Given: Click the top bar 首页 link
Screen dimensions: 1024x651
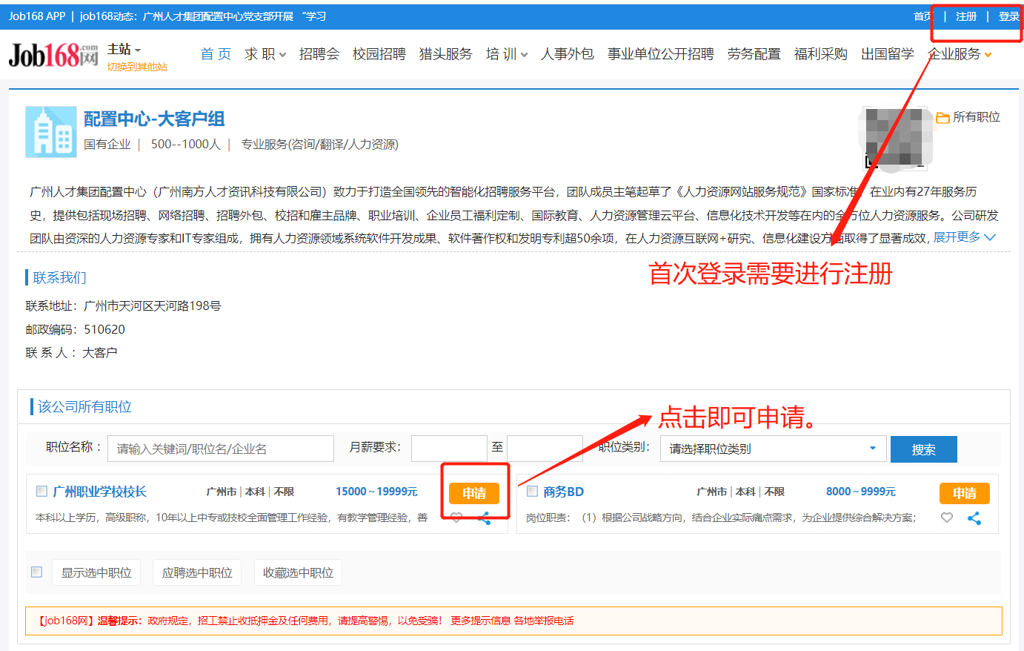Looking at the screenshot, I should pyautogui.click(x=923, y=16).
